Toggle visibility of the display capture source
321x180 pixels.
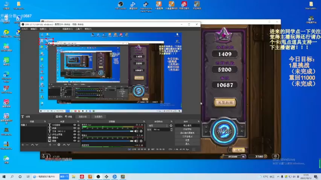point(75,134)
